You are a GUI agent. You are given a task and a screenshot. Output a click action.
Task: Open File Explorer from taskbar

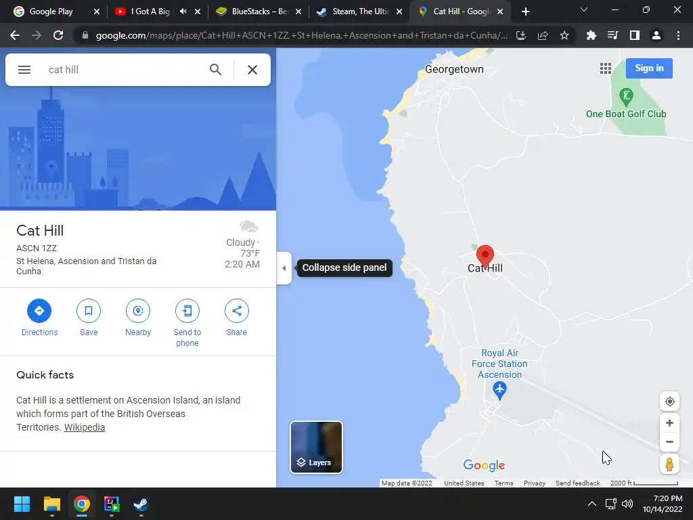point(51,504)
